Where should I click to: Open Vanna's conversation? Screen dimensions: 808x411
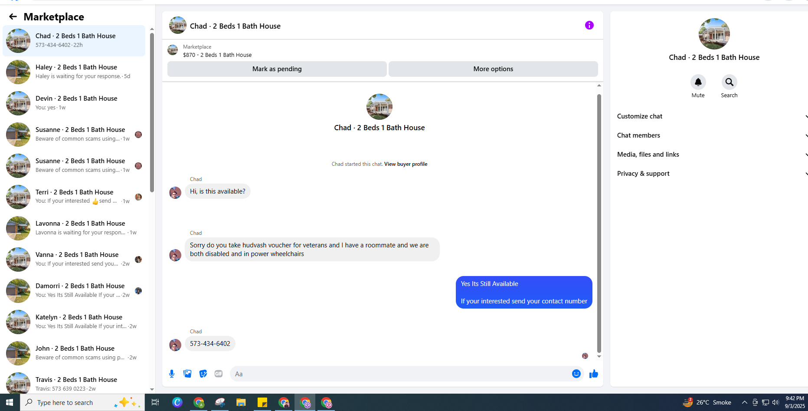74,259
